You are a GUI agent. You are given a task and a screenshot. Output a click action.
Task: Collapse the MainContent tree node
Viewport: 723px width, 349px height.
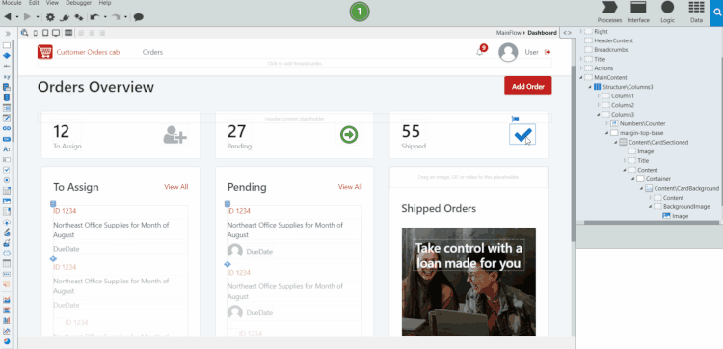[x=581, y=77]
